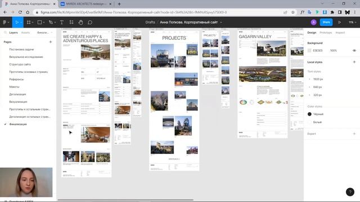Select the Text tool

point(61,22)
